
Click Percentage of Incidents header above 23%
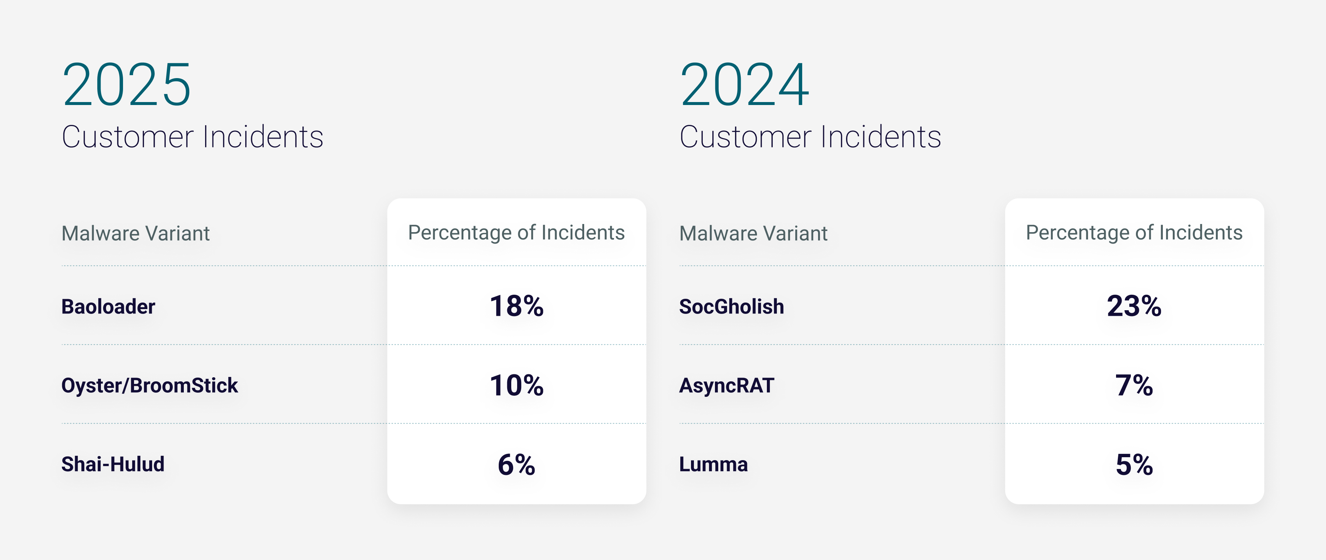pos(1134,232)
